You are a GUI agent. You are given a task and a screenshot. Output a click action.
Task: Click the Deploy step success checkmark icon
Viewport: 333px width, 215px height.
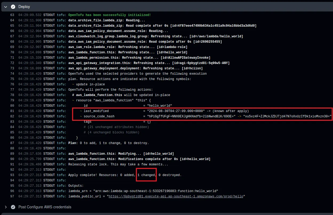tap(13, 7)
